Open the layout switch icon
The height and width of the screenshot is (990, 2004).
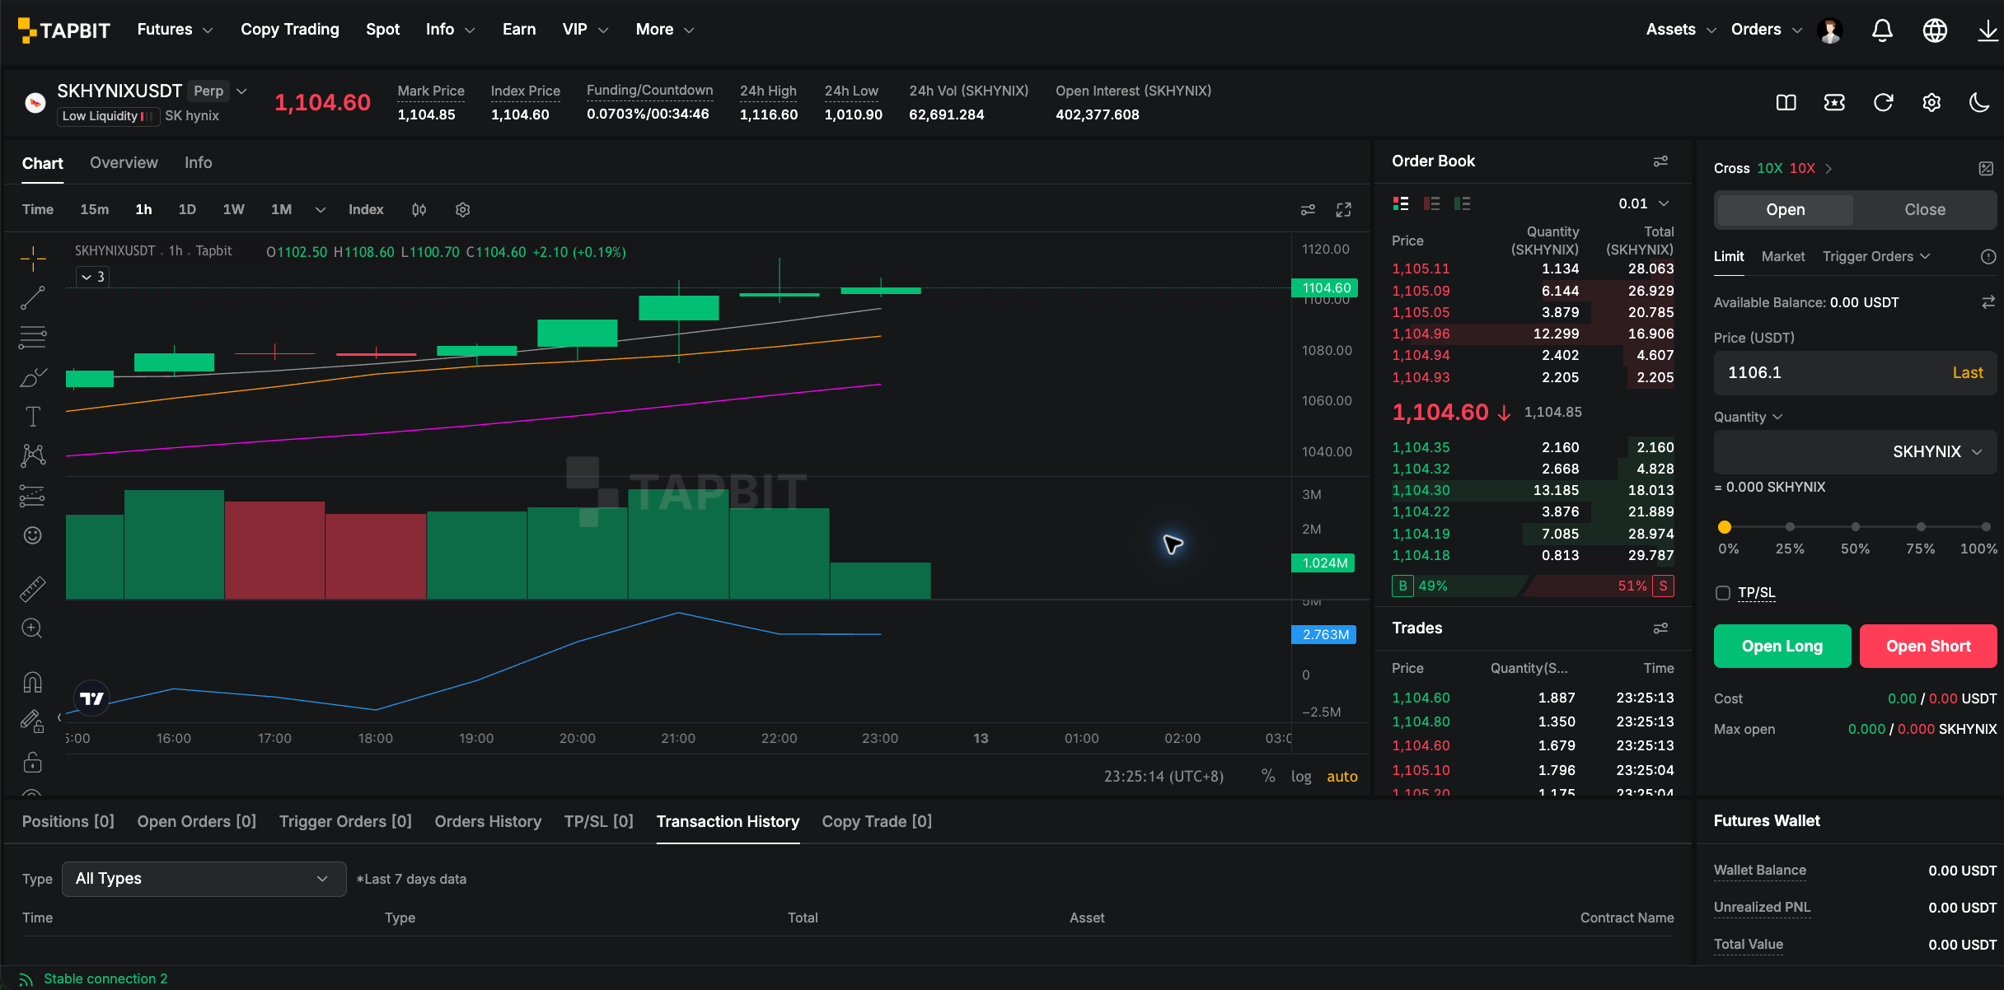click(x=1786, y=103)
